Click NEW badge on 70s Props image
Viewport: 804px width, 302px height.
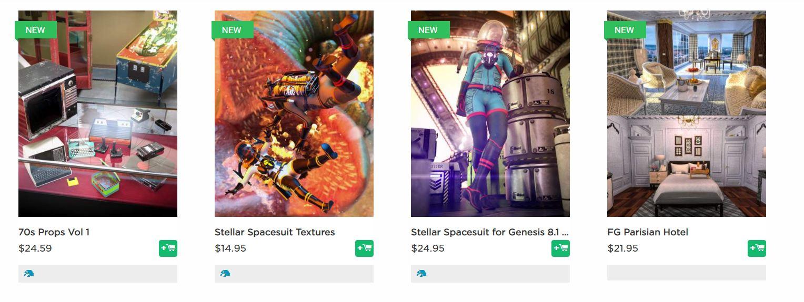pos(36,30)
